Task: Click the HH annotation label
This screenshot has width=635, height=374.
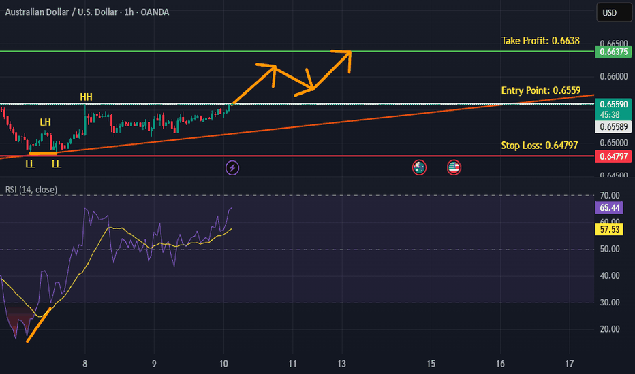Action: point(86,97)
